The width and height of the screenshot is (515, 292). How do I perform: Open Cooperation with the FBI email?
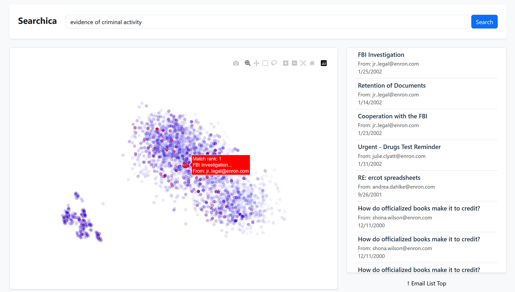392,116
